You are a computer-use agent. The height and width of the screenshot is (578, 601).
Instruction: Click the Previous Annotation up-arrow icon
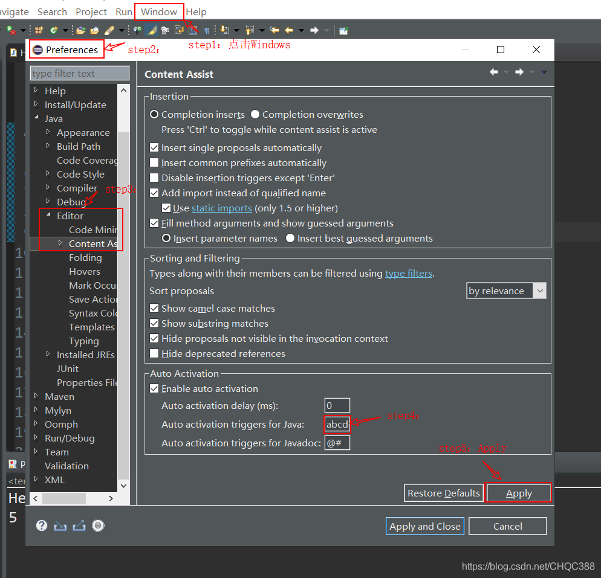250,30
